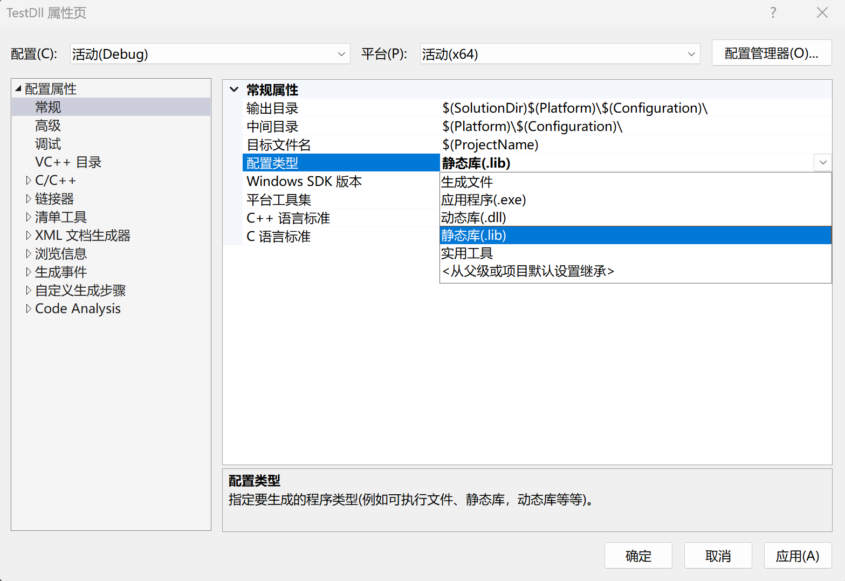Click the help question mark icon

pos(773,13)
